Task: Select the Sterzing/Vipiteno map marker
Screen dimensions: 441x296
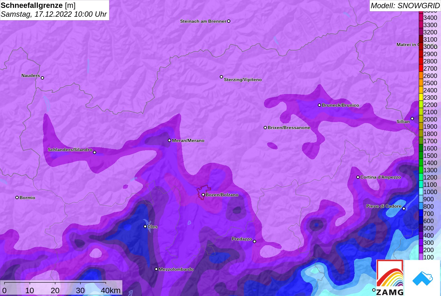Action: pyautogui.click(x=221, y=77)
